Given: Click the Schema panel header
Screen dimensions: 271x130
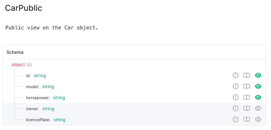Looking at the screenshot, I should [15, 52].
